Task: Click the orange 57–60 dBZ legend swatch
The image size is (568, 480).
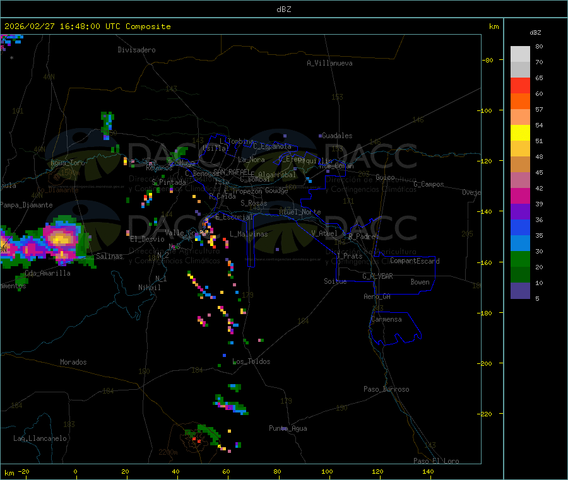Action: tap(520, 102)
